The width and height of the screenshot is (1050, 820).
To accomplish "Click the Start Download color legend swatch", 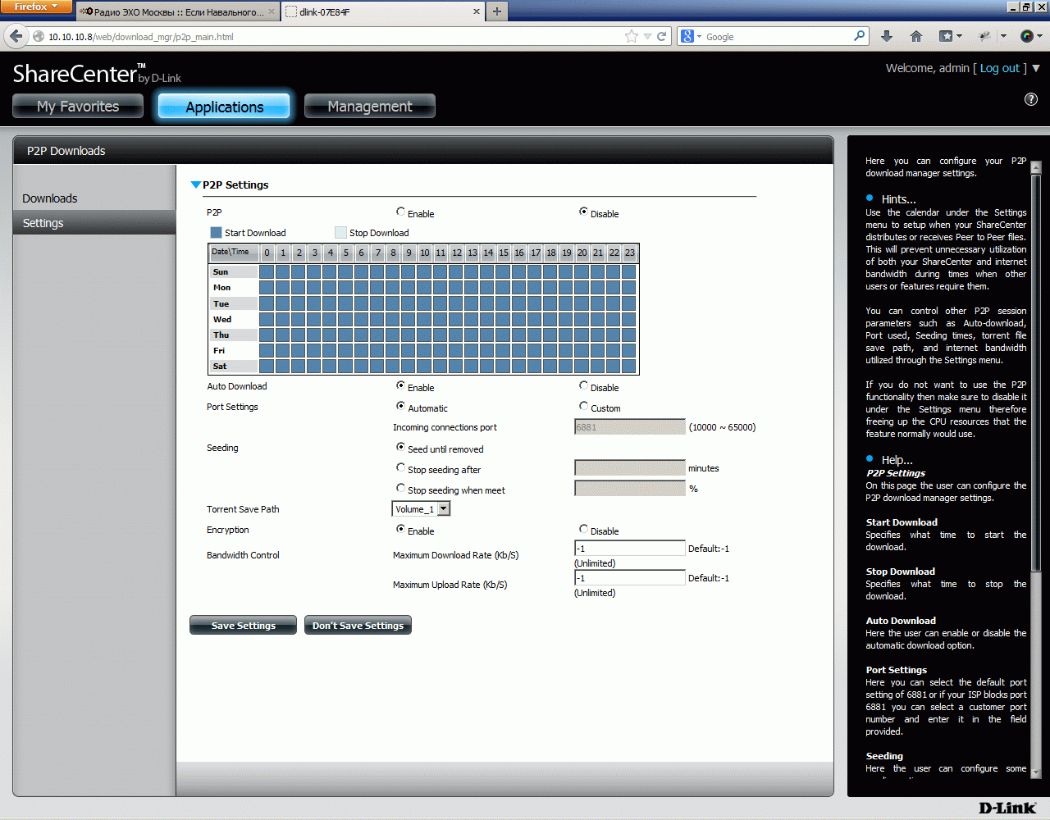I will tap(216, 233).
